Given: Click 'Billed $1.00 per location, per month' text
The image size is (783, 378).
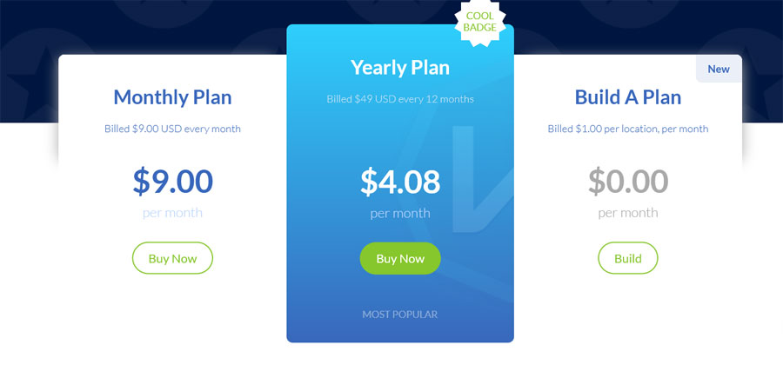Looking at the screenshot, I should [x=627, y=129].
